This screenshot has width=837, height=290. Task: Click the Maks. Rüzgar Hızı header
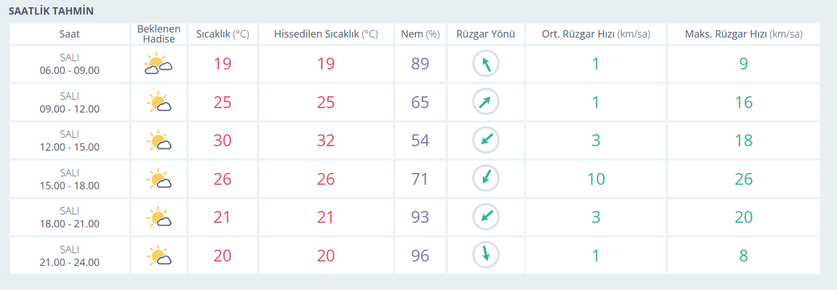pyautogui.click(x=743, y=34)
